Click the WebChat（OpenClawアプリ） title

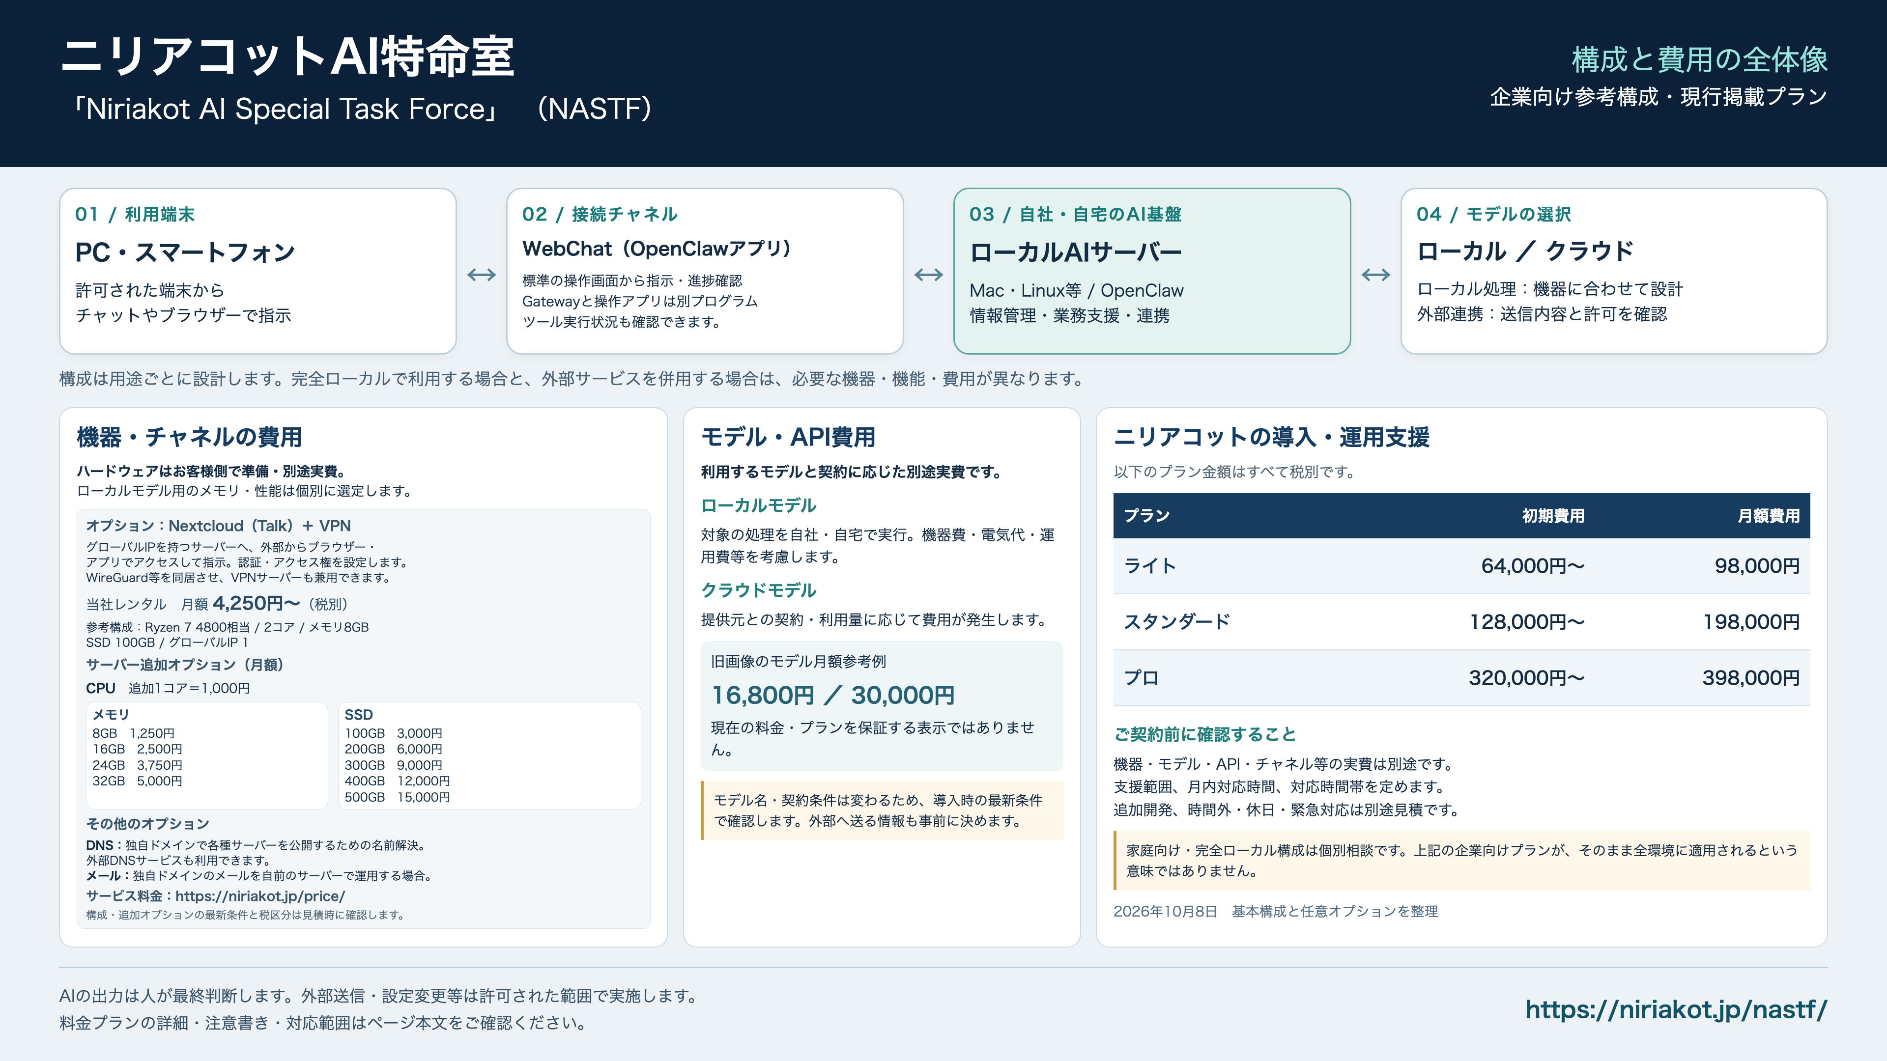coord(657,249)
